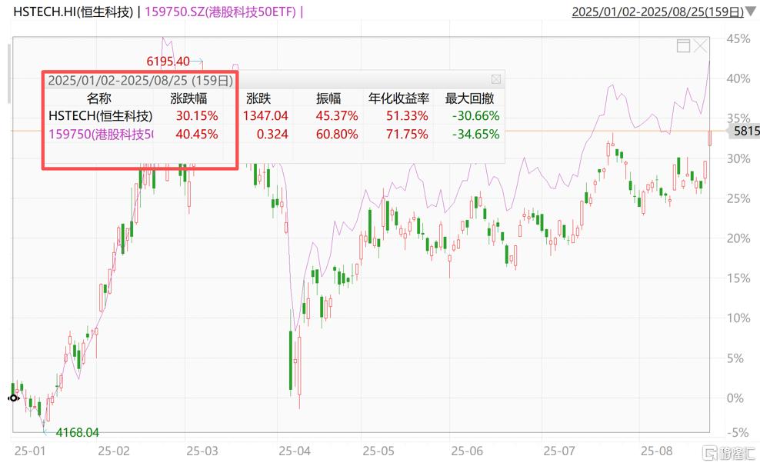Viewport: 760px width, 466px height.
Task: Click the 10% y-axis label
Action: click(738, 318)
